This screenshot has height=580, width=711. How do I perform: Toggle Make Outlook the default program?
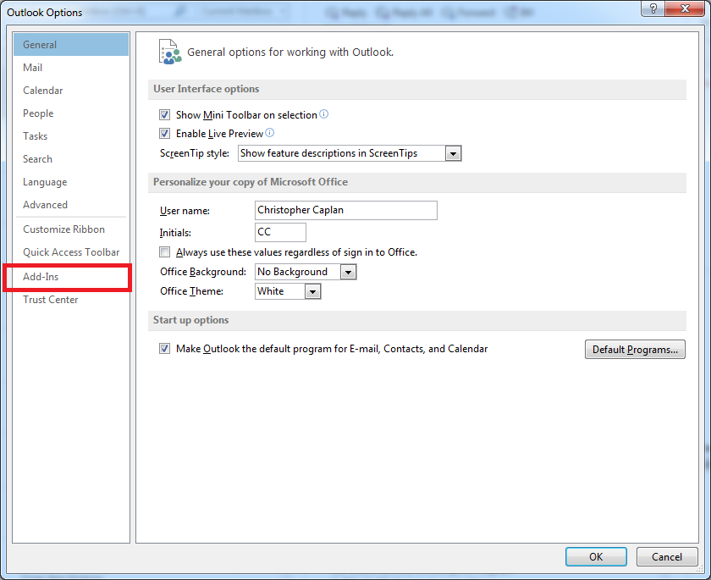coord(164,348)
